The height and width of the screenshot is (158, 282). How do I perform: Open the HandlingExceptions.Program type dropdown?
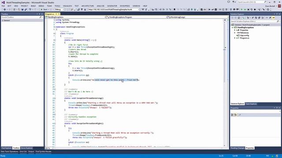coord(136,17)
